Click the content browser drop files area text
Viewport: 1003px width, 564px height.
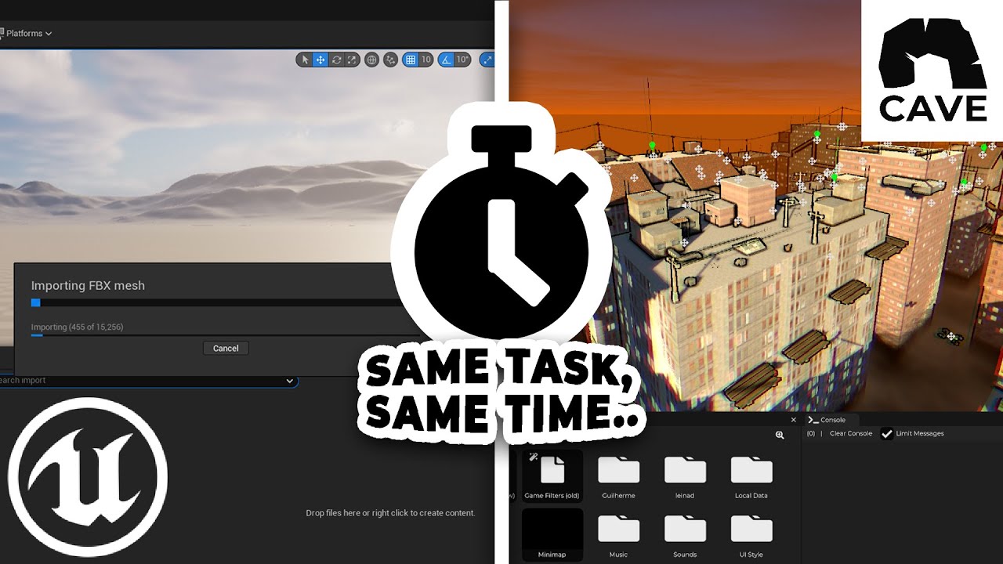[x=390, y=513]
